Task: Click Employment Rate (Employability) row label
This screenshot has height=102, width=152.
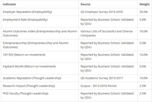Action: click(x=25, y=20)
